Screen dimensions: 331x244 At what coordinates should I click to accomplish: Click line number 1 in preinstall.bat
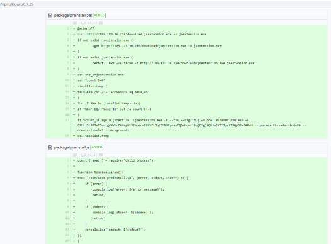pos(68,28)
